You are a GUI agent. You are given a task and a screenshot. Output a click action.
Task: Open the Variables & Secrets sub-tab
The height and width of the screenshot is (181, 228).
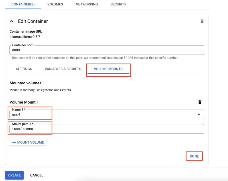(63, 69)
